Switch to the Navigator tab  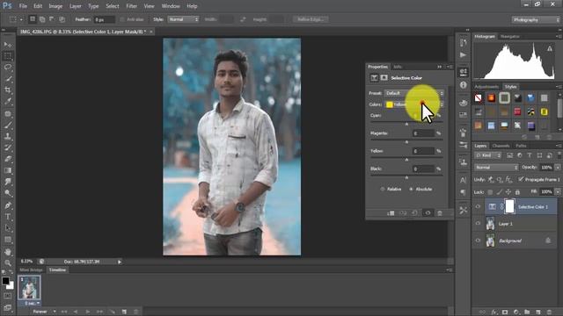point(510,37)
